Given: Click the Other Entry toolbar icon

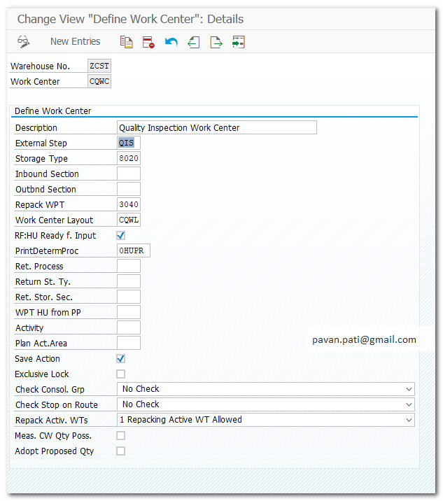Looking at the screenshot, I should click(239, 42).
